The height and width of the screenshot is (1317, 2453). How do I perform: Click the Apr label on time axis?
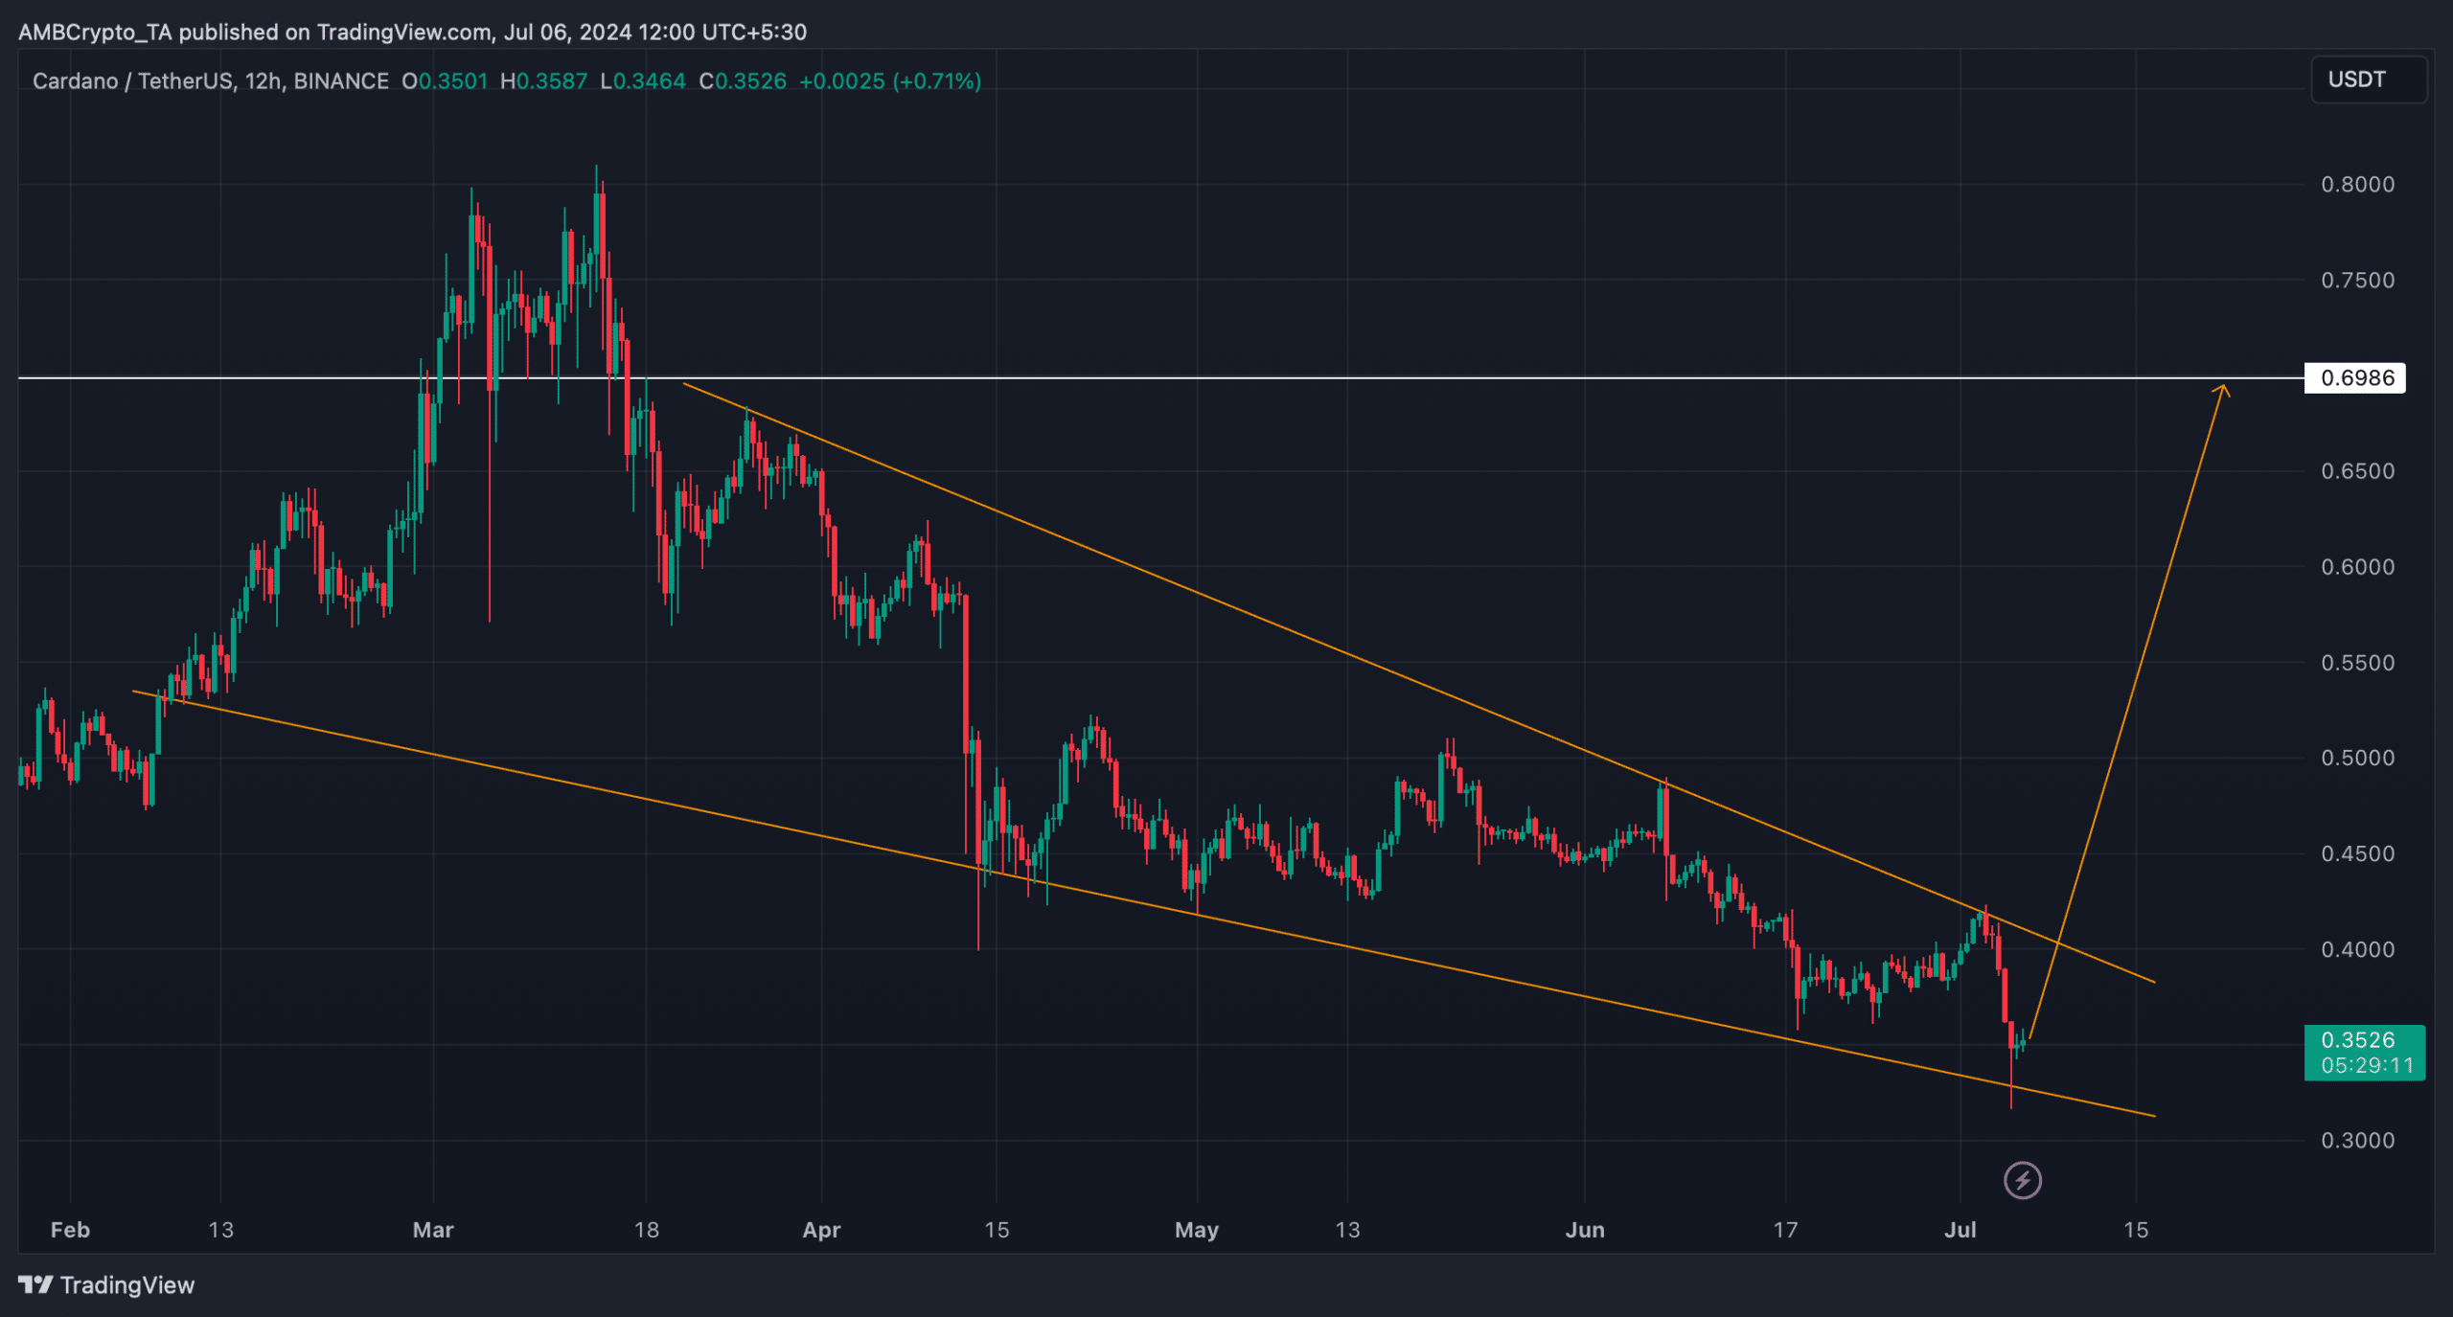coord(821,1230)
